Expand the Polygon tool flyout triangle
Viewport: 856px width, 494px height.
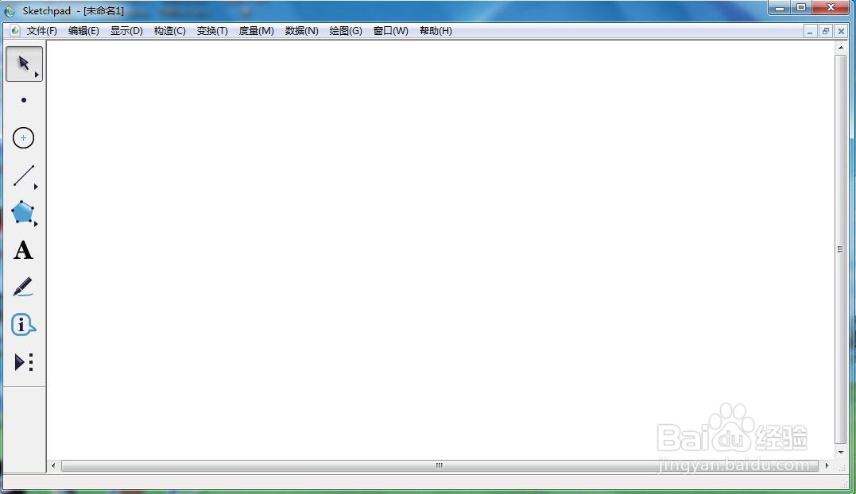pos(36,223)
